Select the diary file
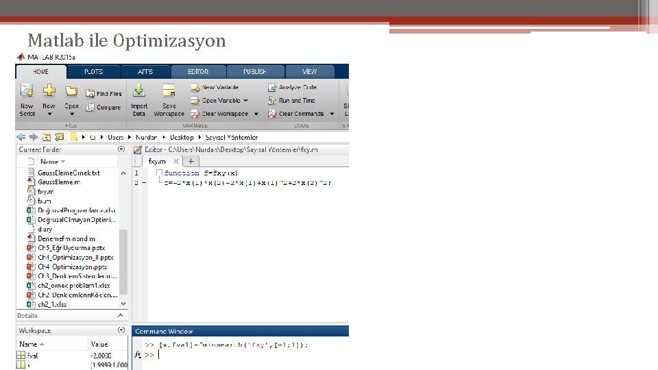This screenshot has height=370, width=658. pyautogui.click(x=45, y=230)
